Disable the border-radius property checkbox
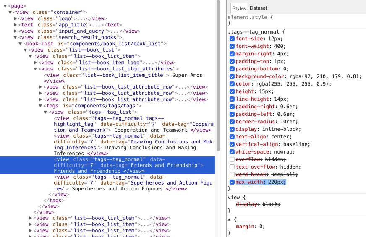The height and width of the screenshot is (237, 366). click(232, 122)
